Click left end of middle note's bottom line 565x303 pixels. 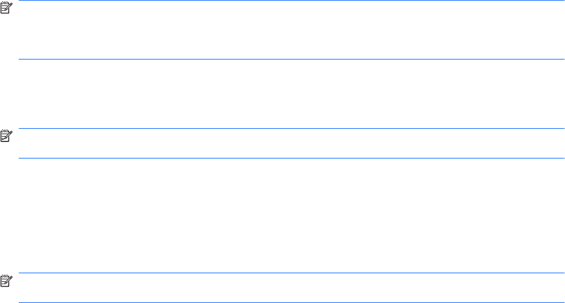(21, 158)
